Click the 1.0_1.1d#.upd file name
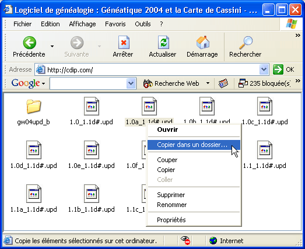This screenshot has width=305, height=249. point(92,122)
